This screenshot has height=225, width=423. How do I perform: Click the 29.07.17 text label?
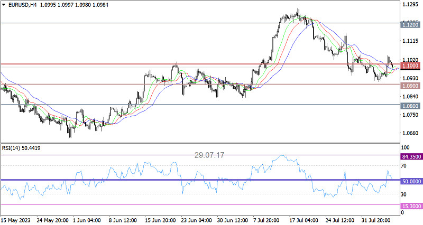coord(209,155)
